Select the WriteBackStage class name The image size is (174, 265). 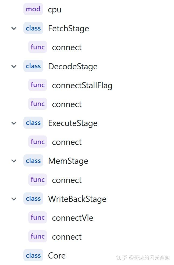click(77, 199)
